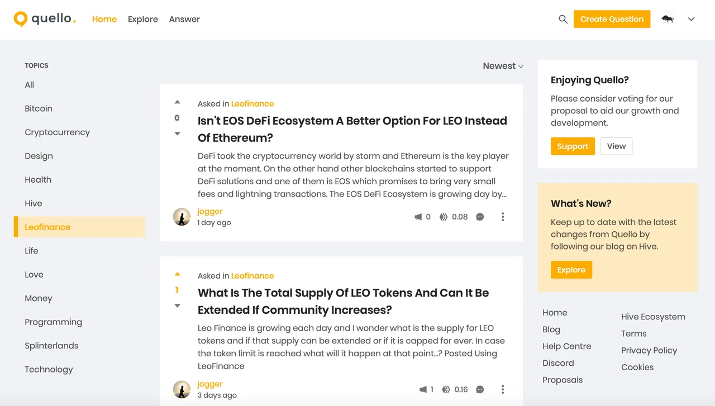Select the Leofinance topic in the sidebar

pos(79,227)
